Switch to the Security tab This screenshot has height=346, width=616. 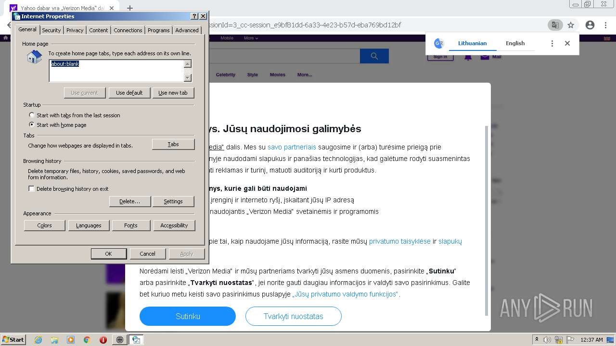[51, 30]
